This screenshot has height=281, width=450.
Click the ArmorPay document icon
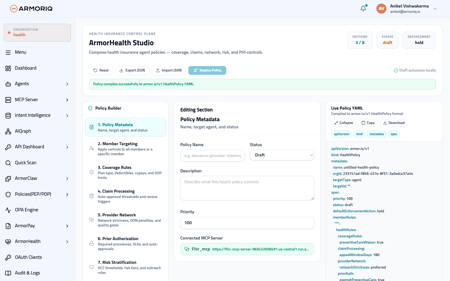coord(8,226)
